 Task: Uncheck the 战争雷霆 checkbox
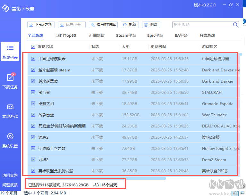pyautogui.click(x=33, y=115)
